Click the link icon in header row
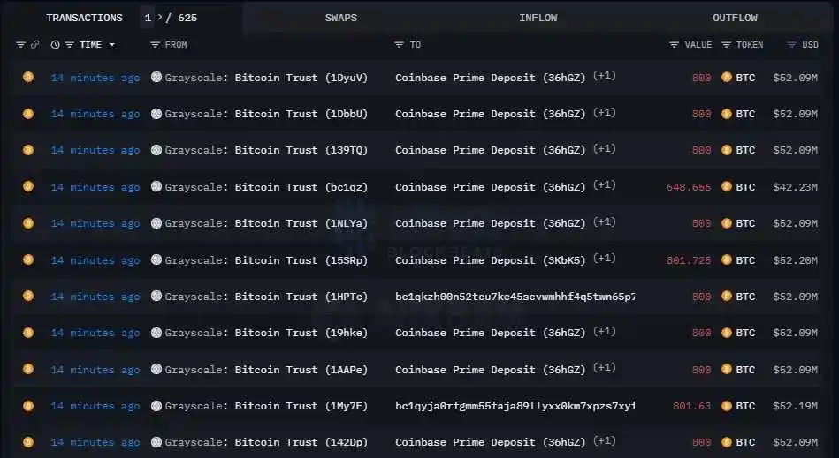 click(34, 45)
